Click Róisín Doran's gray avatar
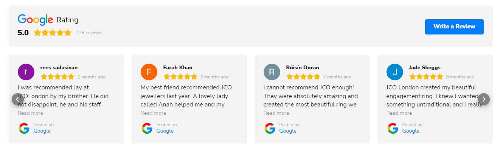 point(272,72)
